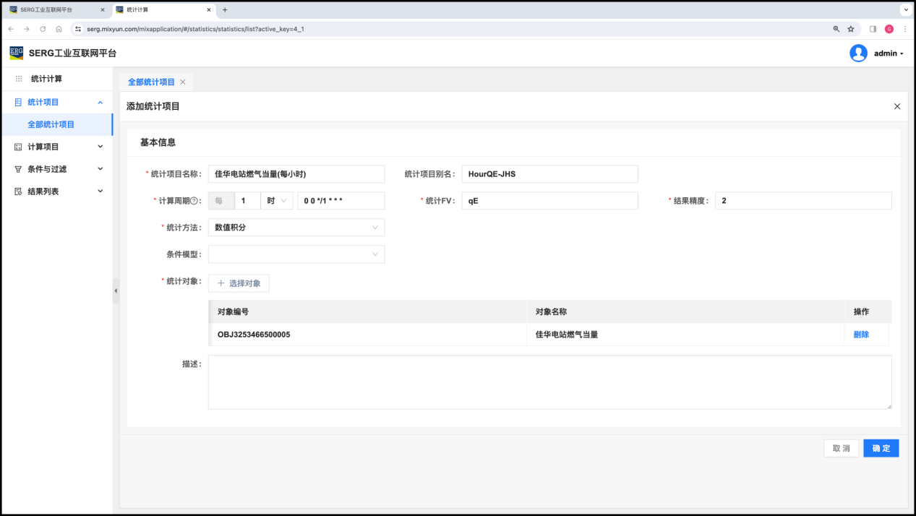Click the 描述 text area
Screen dimensions: 916x516
pyautogui.click(x=549, y=382)
